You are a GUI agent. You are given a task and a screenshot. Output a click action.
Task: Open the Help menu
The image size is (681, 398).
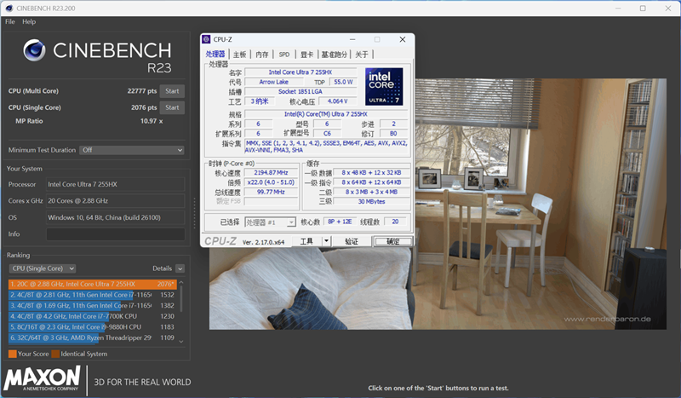pyautogui.click(x=29, y=21)
